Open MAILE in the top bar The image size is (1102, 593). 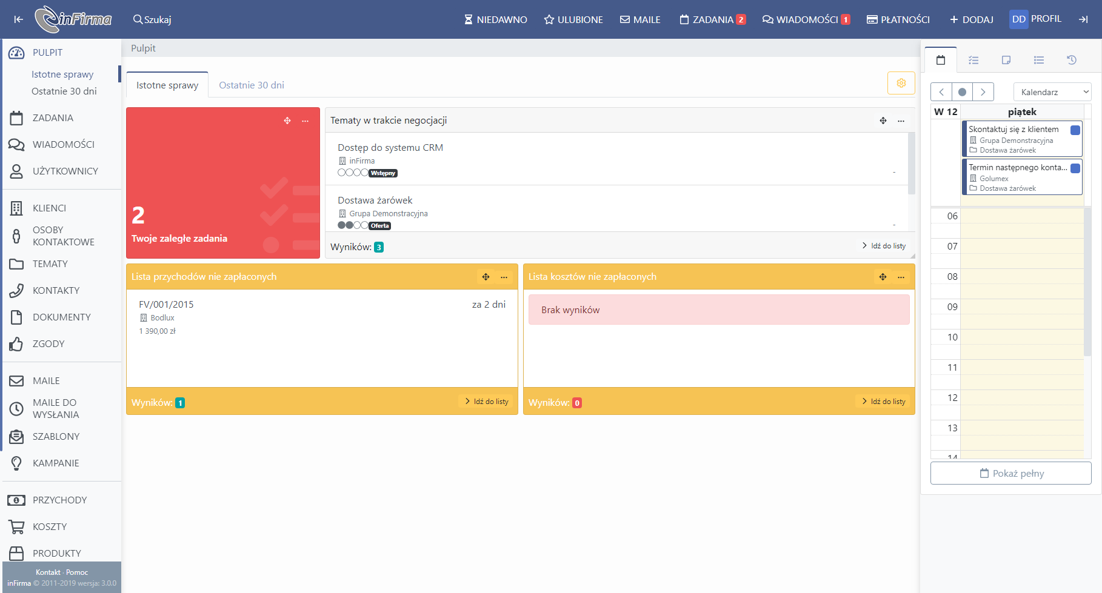tap(640, 19)
